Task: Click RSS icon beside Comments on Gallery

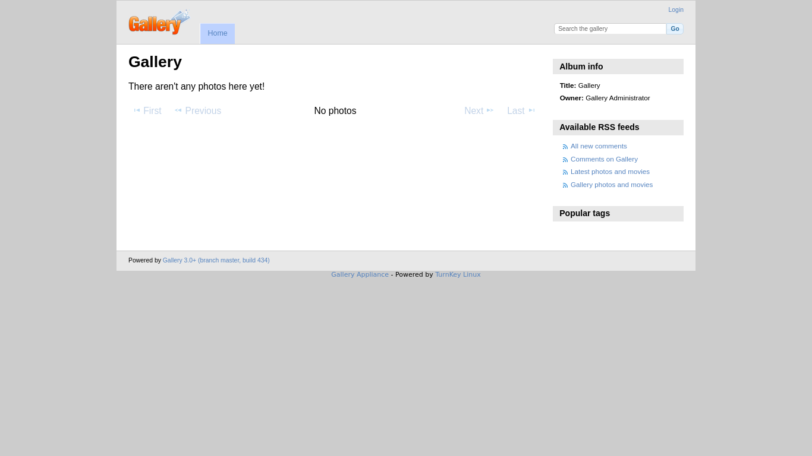Action: pyautogui.click(x=565, y=160)
